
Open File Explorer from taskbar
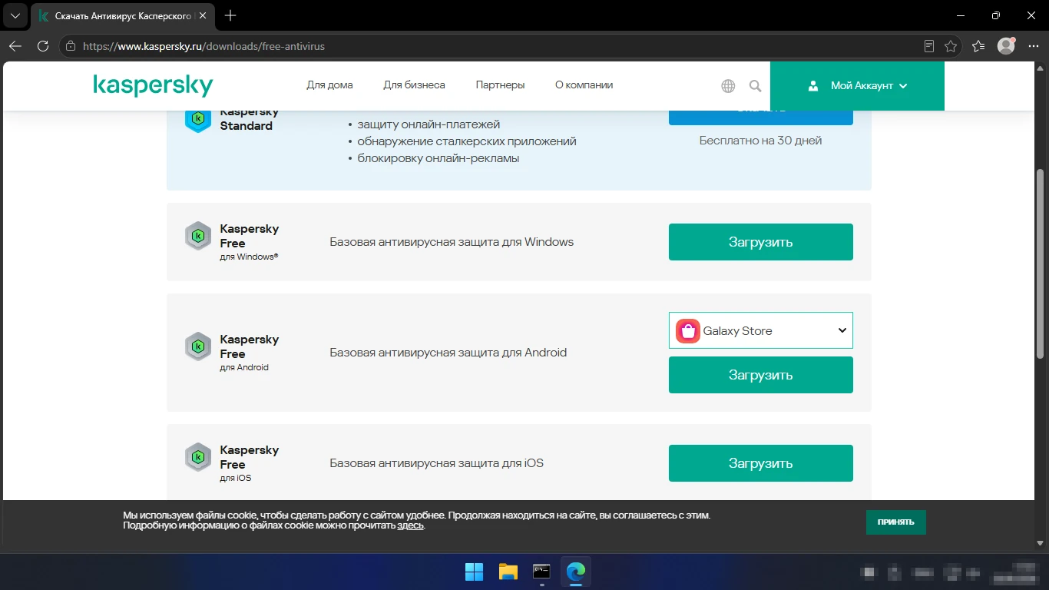tap(508, 572)
